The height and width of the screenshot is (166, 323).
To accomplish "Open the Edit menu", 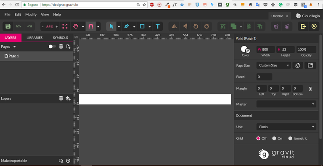I will (x=18, y=15).
